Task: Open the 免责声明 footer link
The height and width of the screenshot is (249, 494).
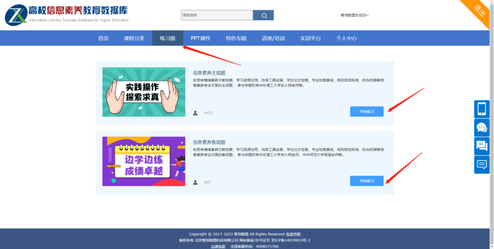Action: coord(293,234)
